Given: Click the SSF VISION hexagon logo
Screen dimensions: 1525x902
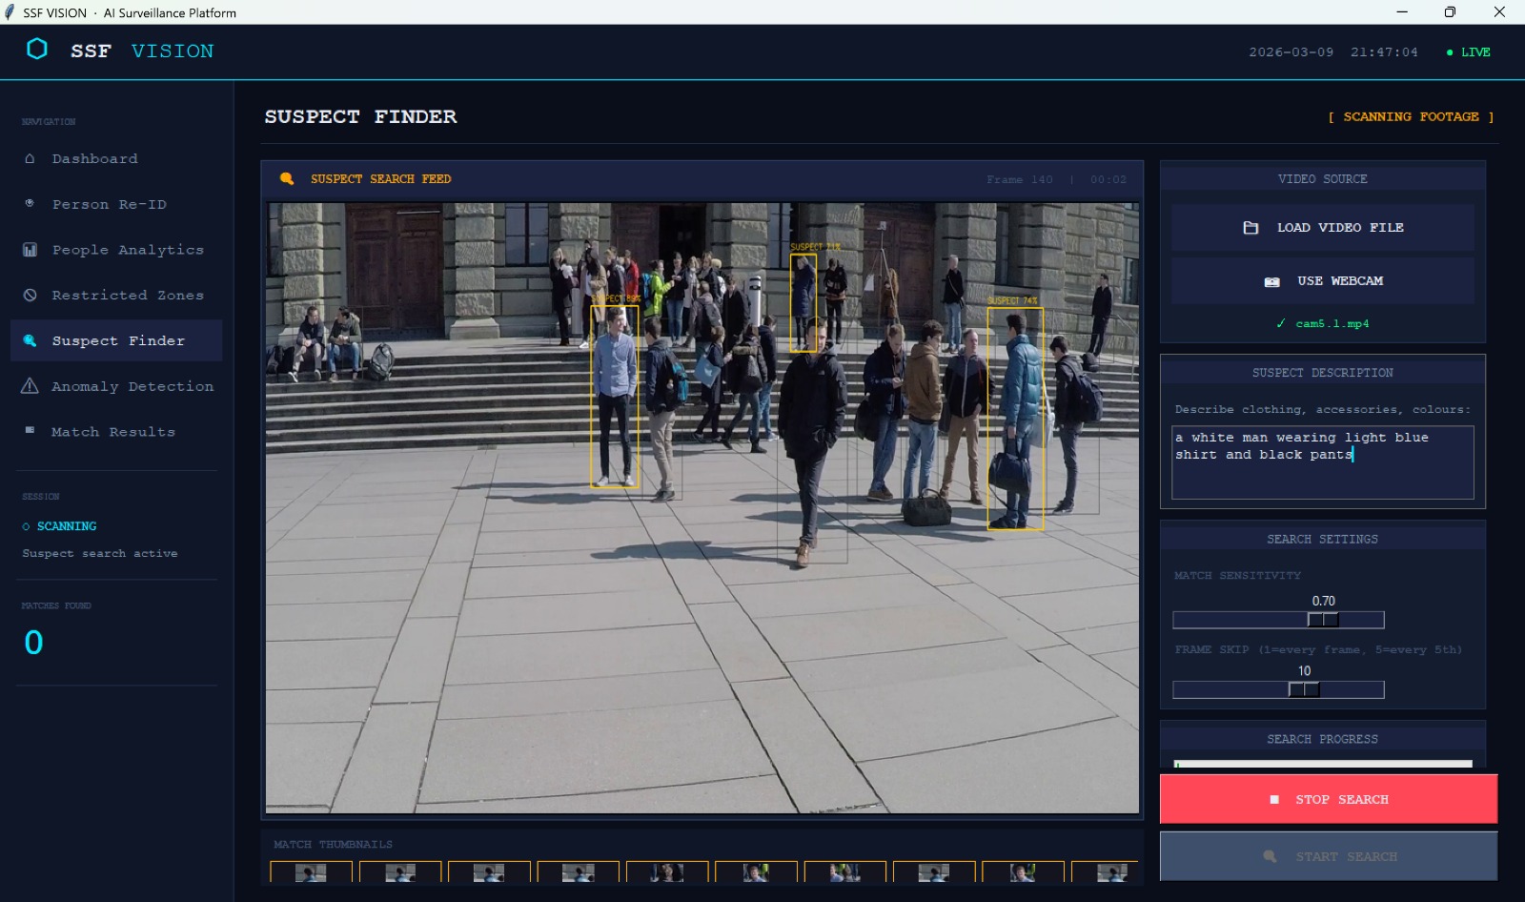Looking at the screenshot, I should pyautogui.click(x=37, y=50).
